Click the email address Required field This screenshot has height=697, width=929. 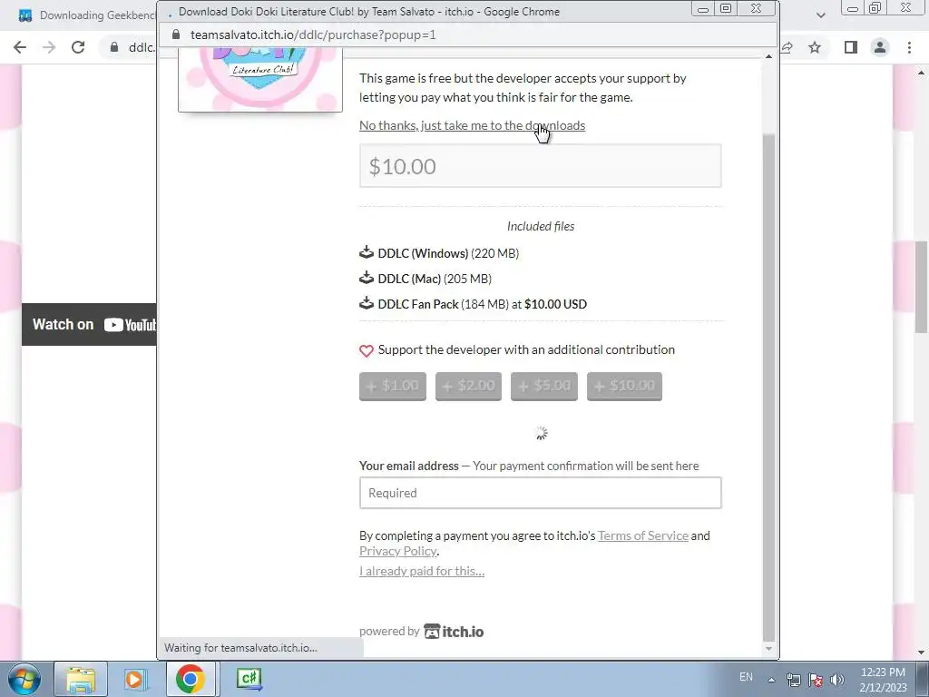point(541,493)
